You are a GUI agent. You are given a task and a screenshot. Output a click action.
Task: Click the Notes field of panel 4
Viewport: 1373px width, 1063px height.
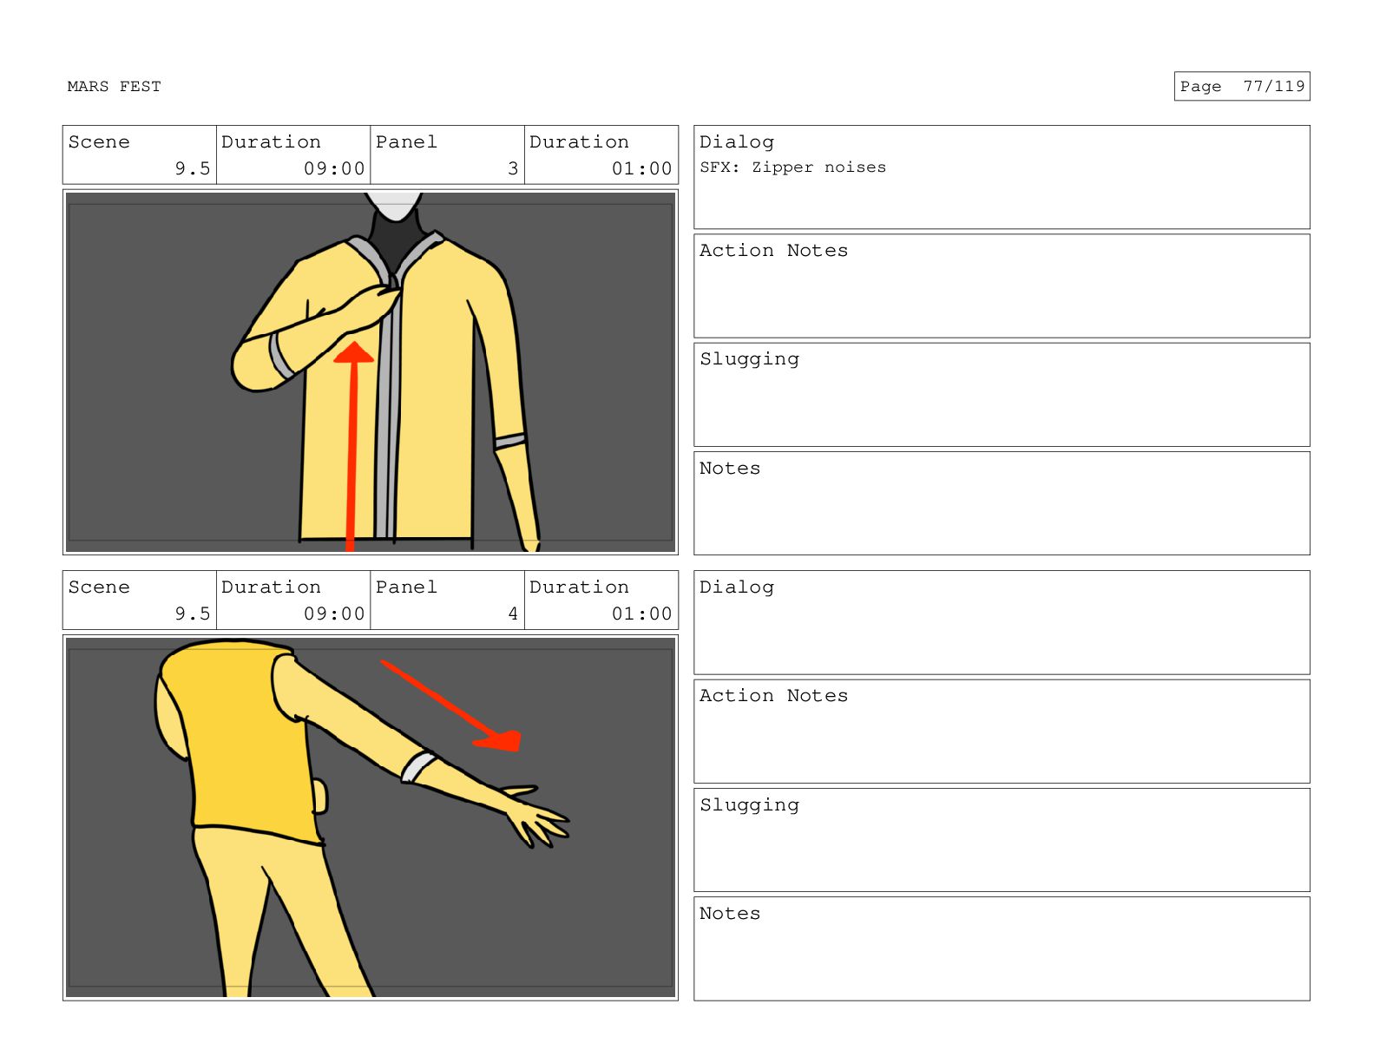point(1002,948)
